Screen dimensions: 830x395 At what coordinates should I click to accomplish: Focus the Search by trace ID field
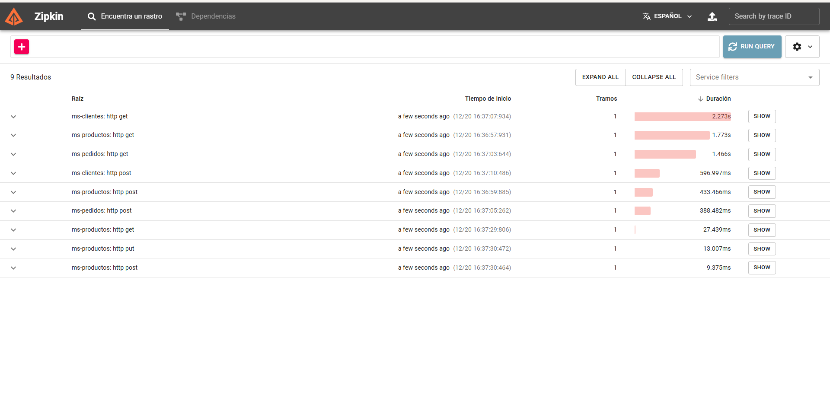(773, 16)
